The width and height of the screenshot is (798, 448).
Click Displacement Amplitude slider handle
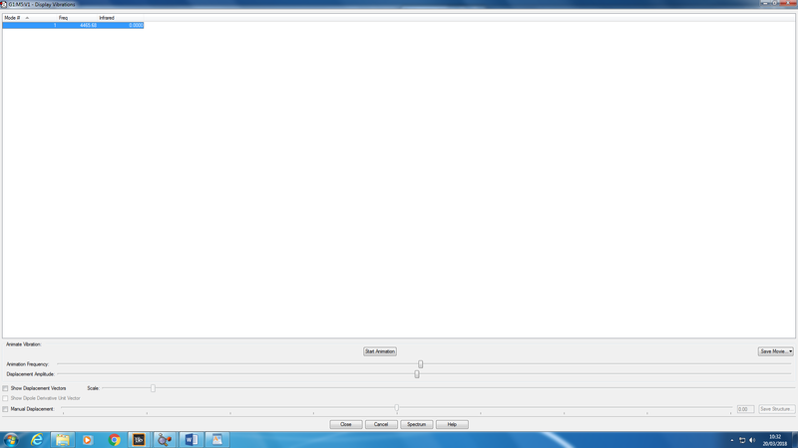point(417,374)
